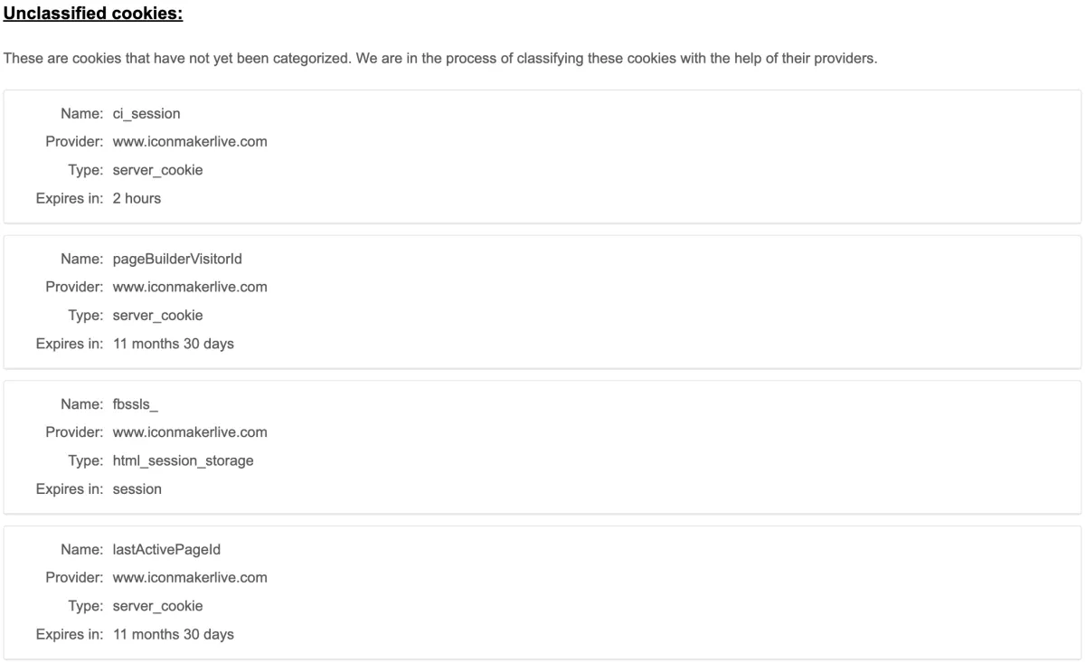Select the pageBuilderVisitorId cookie name
The image size is (1085, 663).
coord(177,260)
